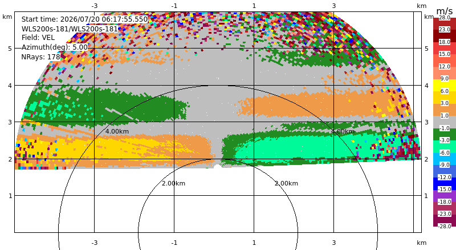456x250 pixels.
Task: Click the green -3.0 colorbar label
Action: pos(445,140)
